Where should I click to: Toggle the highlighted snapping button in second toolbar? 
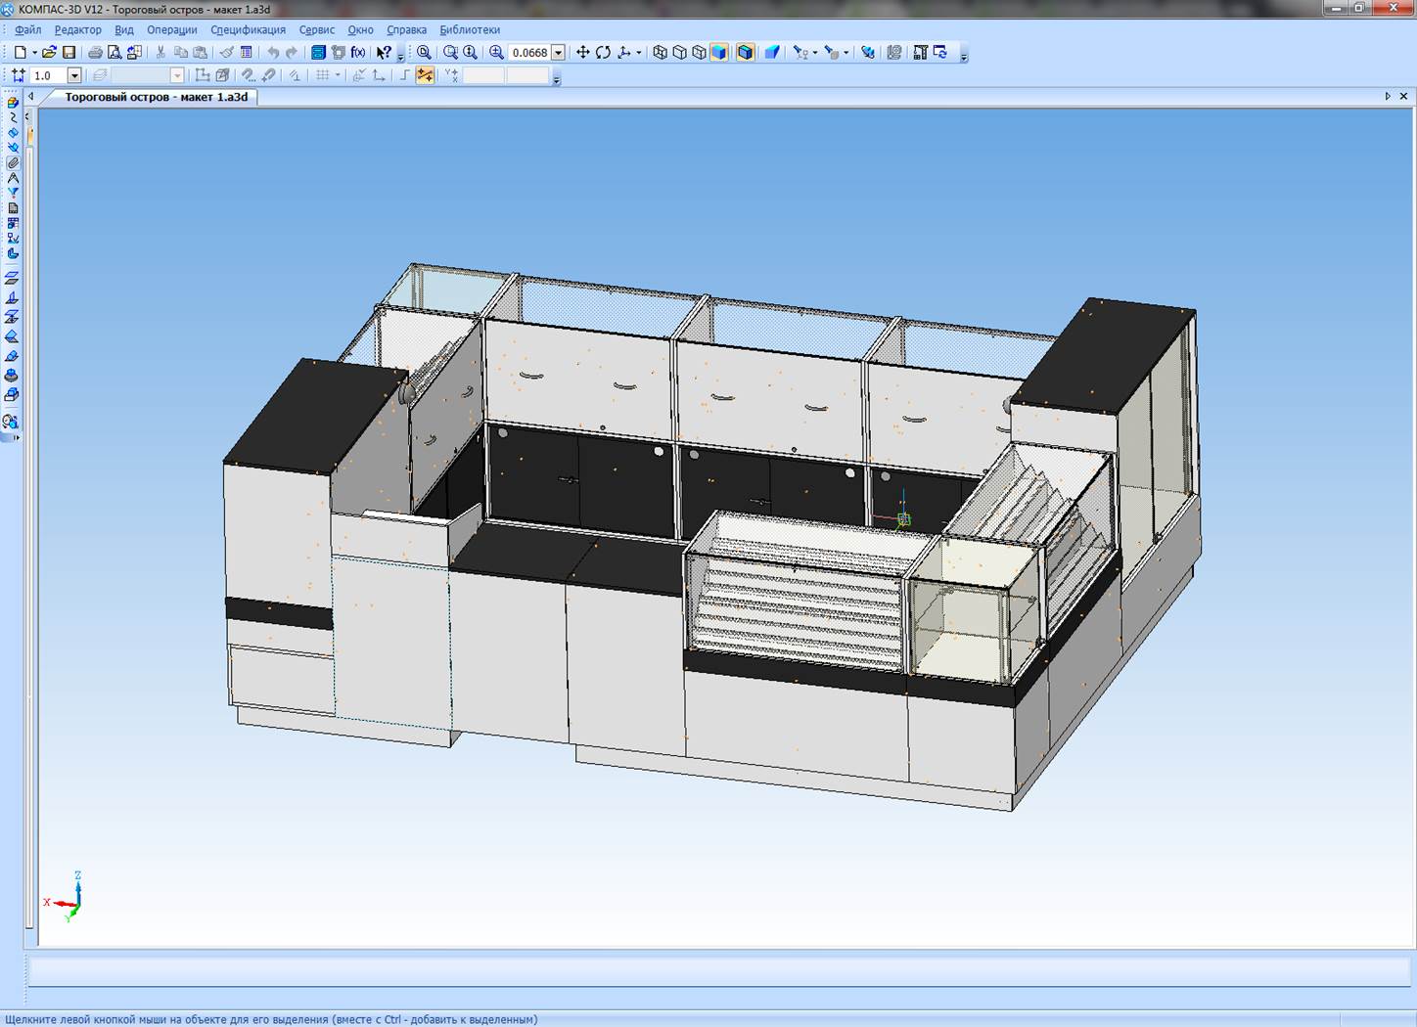point(425,75)
